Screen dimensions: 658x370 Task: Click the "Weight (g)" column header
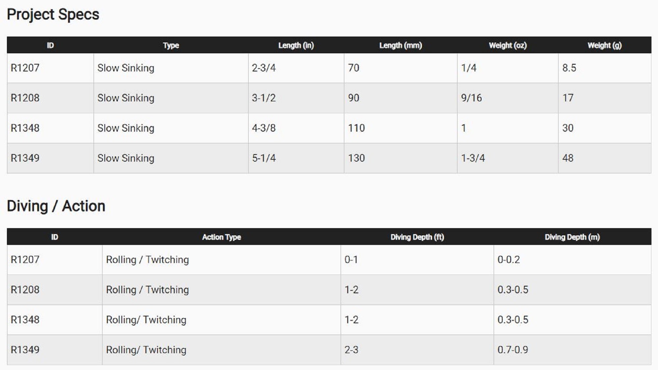[x=604, y=45]
